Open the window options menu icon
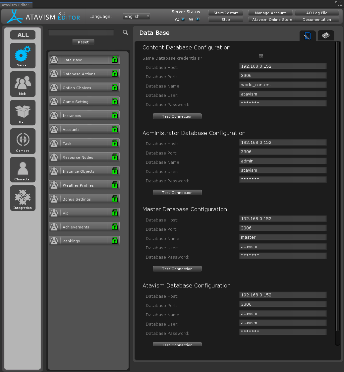 point(340,5)
